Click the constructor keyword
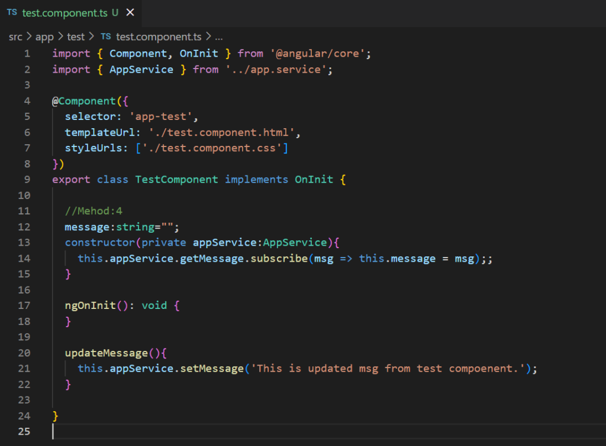 [x=99, y=243]
